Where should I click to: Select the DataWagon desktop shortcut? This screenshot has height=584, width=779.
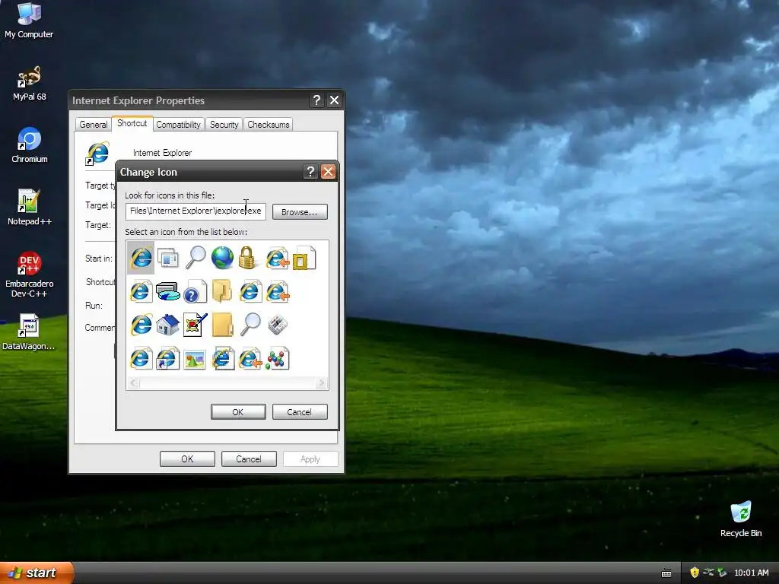28,332
